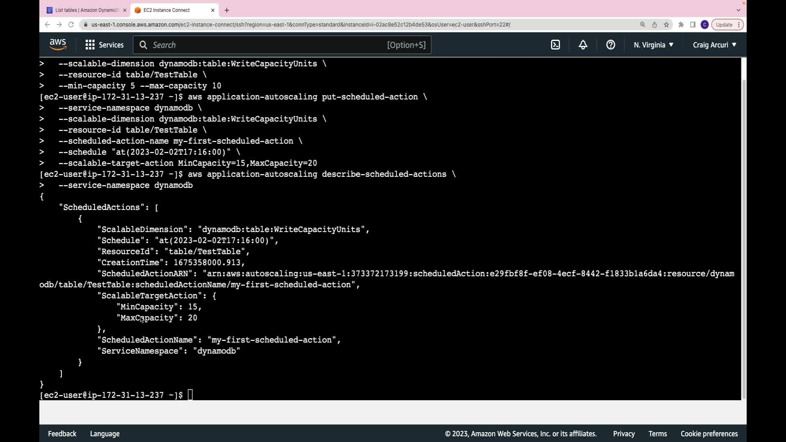Expand the tab search chevron
786x442 pixels.
(x=739, y=10)
